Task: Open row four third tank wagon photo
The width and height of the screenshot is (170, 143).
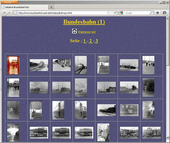Action: click(x=61, y=133)
